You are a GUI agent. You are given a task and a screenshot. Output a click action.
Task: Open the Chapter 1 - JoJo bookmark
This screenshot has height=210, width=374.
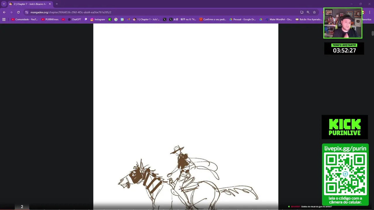click(x=146, y=20)
